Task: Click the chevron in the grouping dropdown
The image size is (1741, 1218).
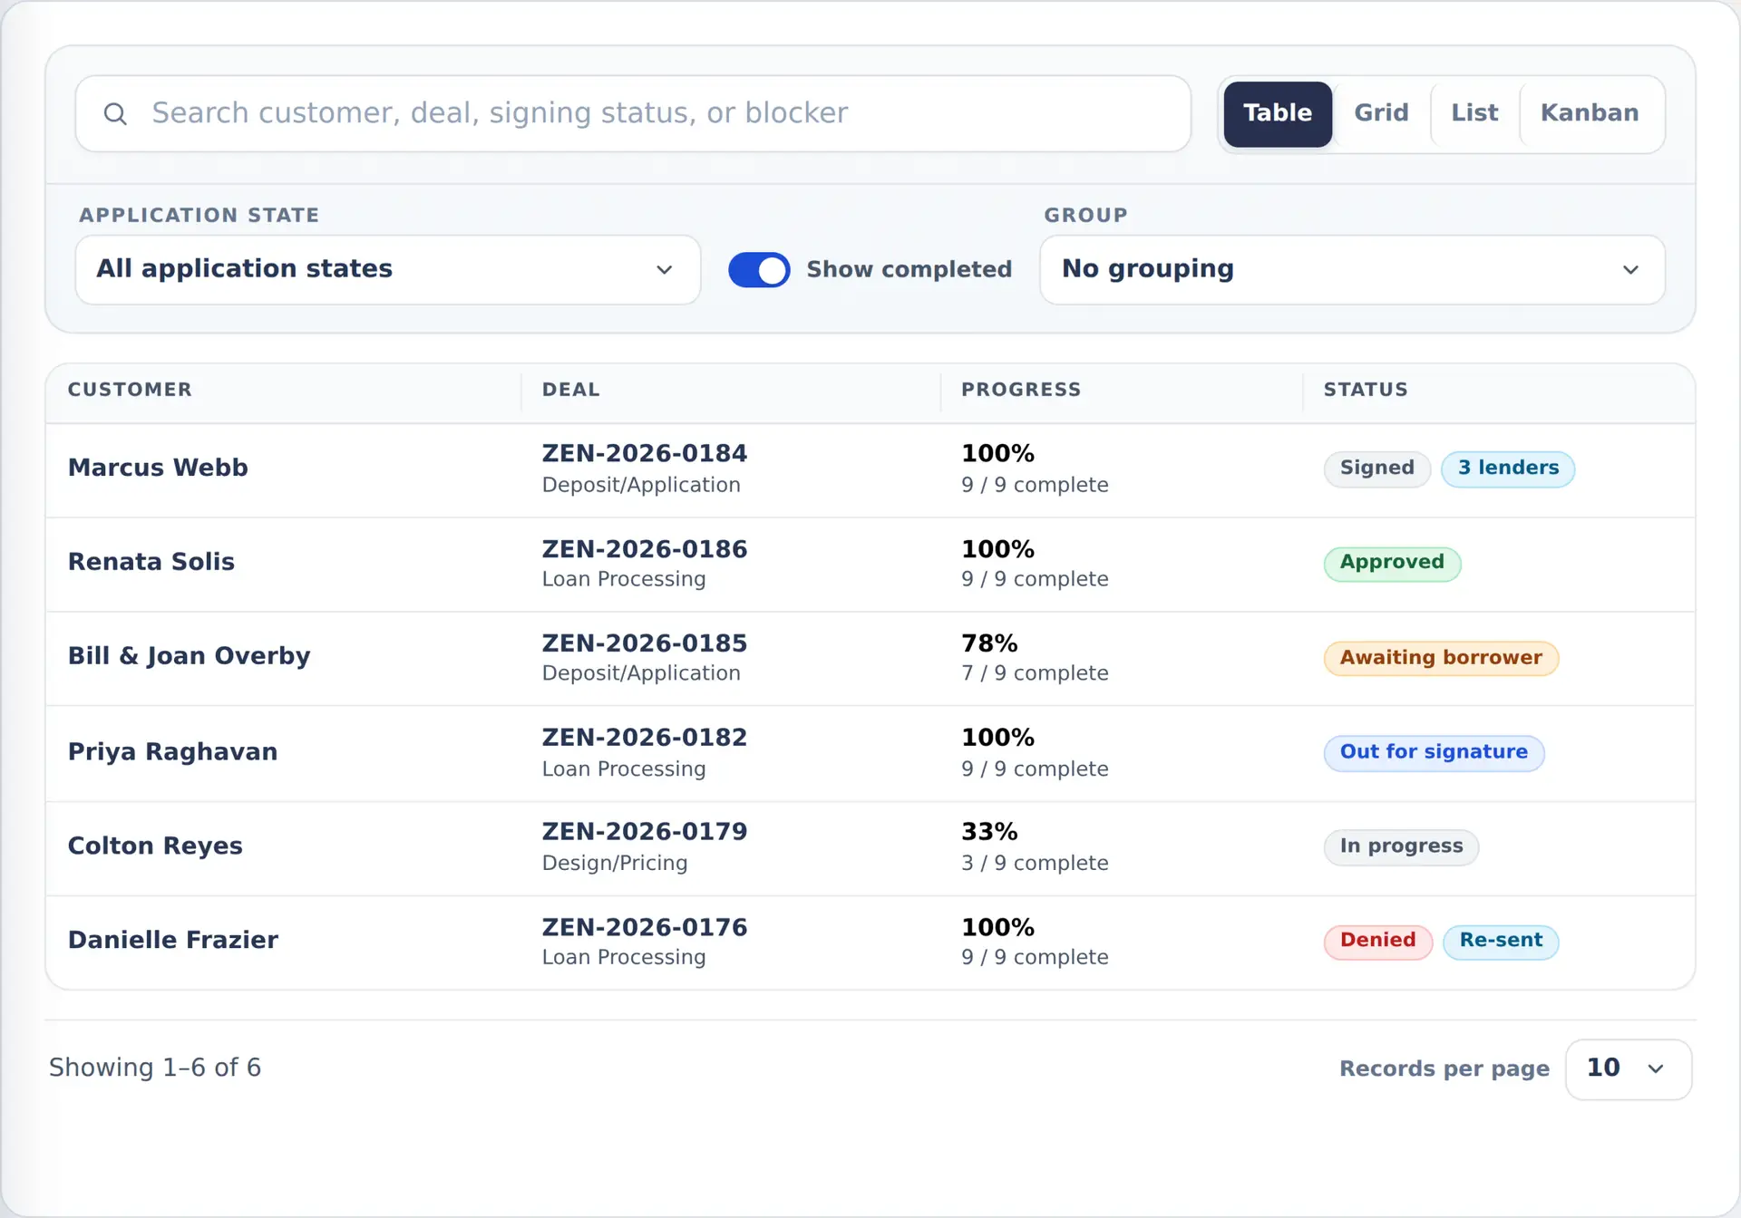Action: pyautogui.click(x=1630, y=270)
